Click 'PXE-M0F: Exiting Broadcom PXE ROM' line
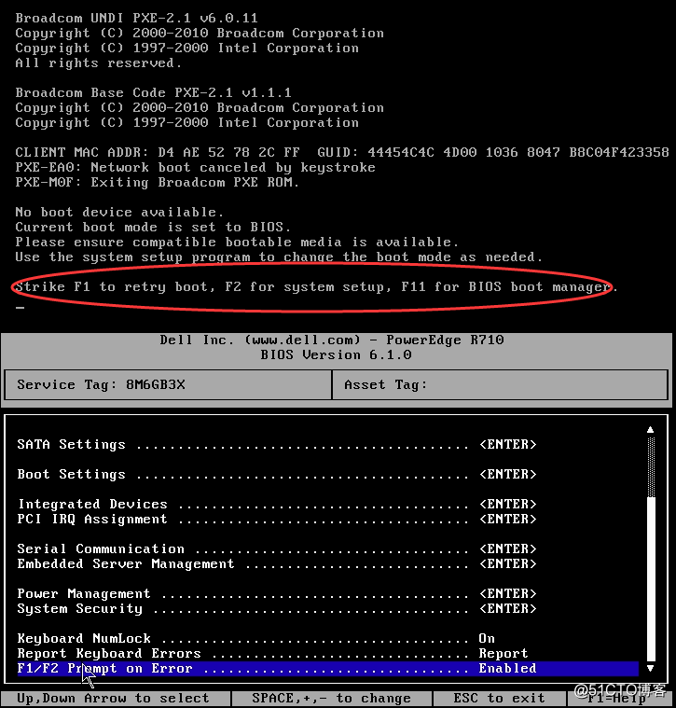The height and width of the screenshot is (708, 676). coord(157,182)
